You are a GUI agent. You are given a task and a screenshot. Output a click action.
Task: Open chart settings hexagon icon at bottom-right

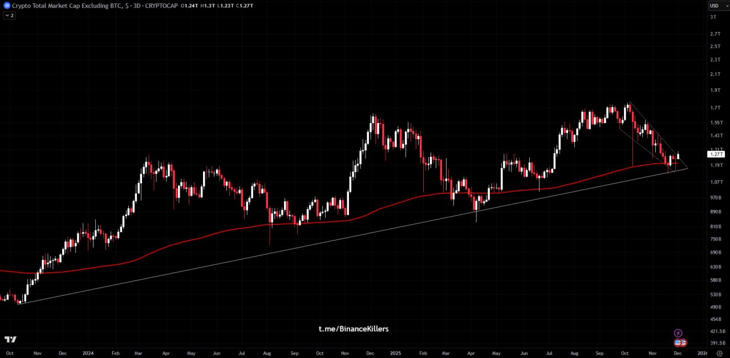719,353
